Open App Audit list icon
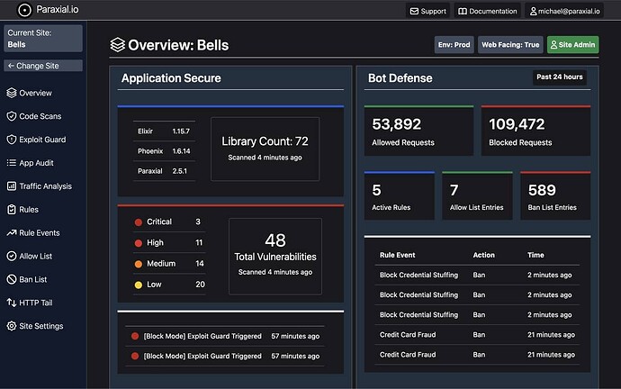621x389 pixels. (12, 163)
